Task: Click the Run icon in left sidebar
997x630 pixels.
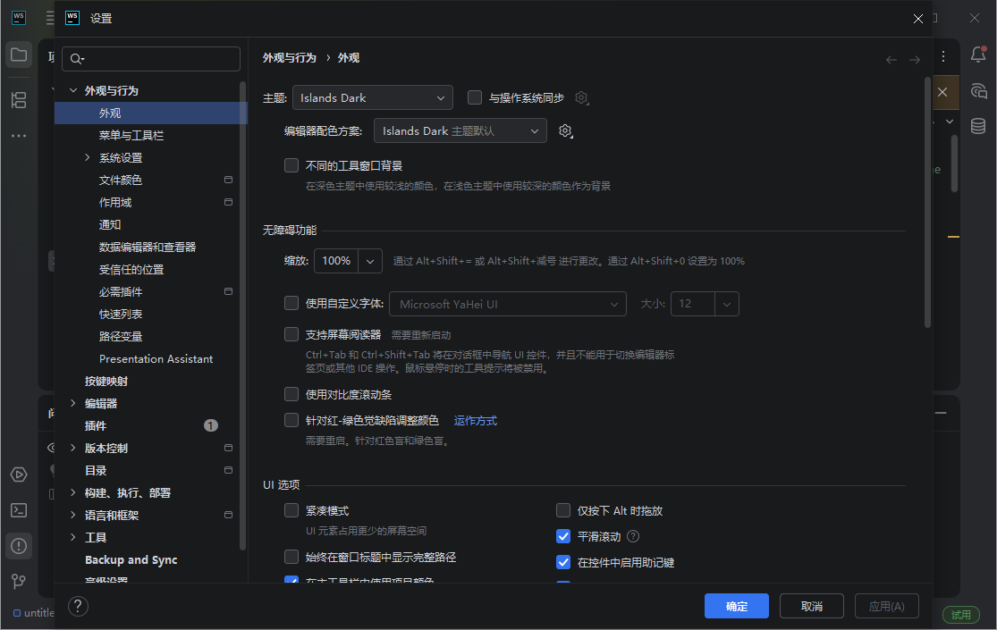Action: point(19,475)
